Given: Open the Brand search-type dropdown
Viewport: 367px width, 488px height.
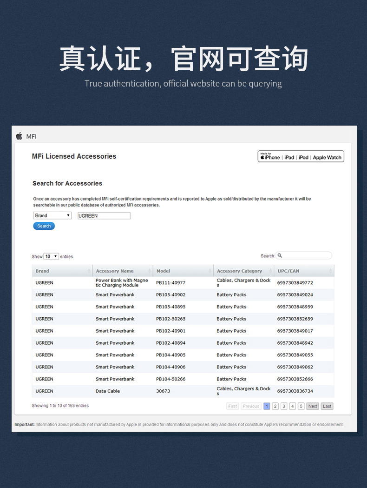Looking at the screenshot, I should pos(52,215).
